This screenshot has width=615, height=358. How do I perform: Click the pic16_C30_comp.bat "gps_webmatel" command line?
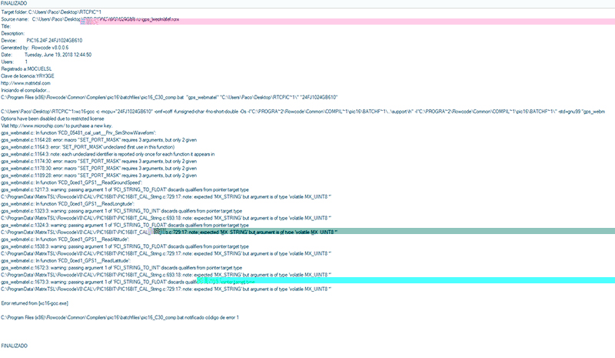(x=169, y=98)
